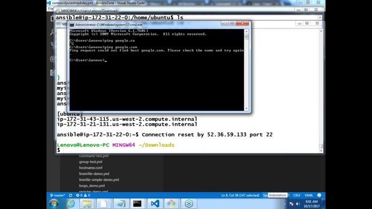Screen dimensions: 372x209
Task: Click YAML language mode selector
Action: pyautogui.click(x=309, y=195)
